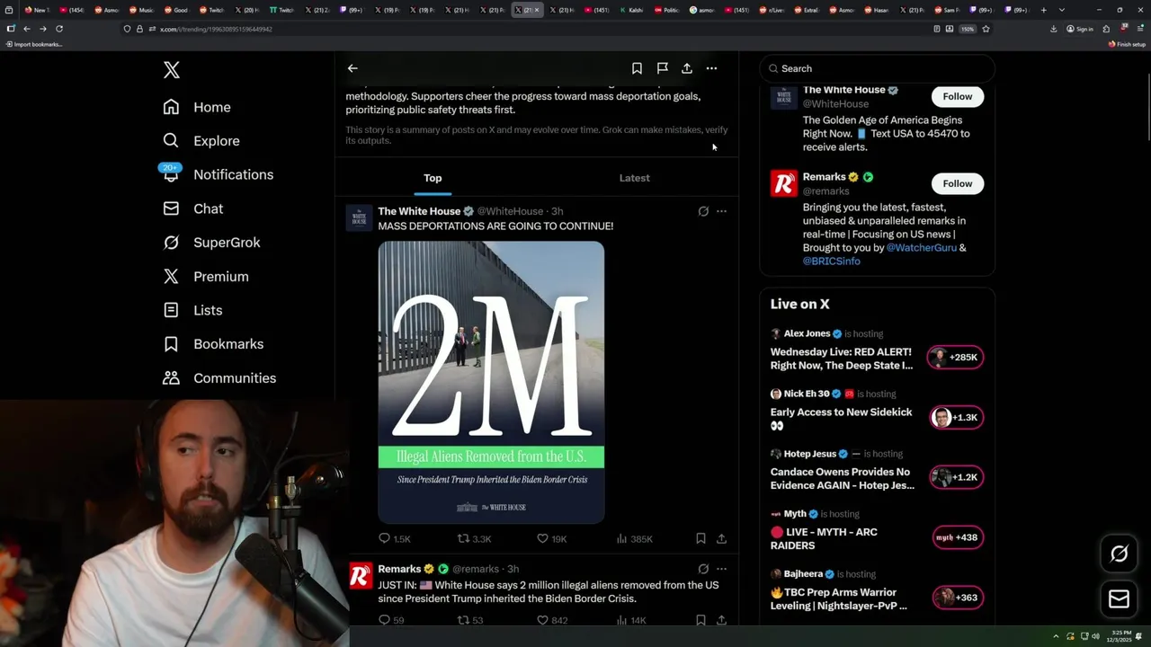Bookmark the story from header
The height and width of the screenshot is (647, 1151).
[x=637, y=68]
